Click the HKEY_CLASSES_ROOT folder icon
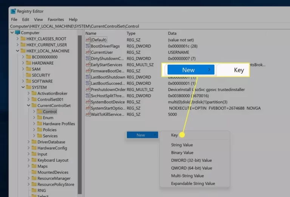This screenshot has height=197, width=290. (23, 39)
